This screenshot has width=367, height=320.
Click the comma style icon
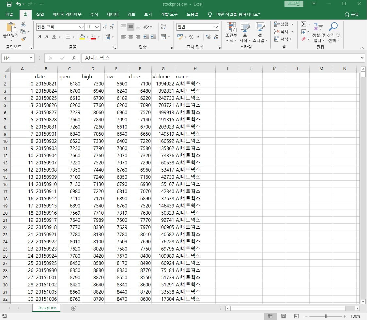(x=198, y=37)
